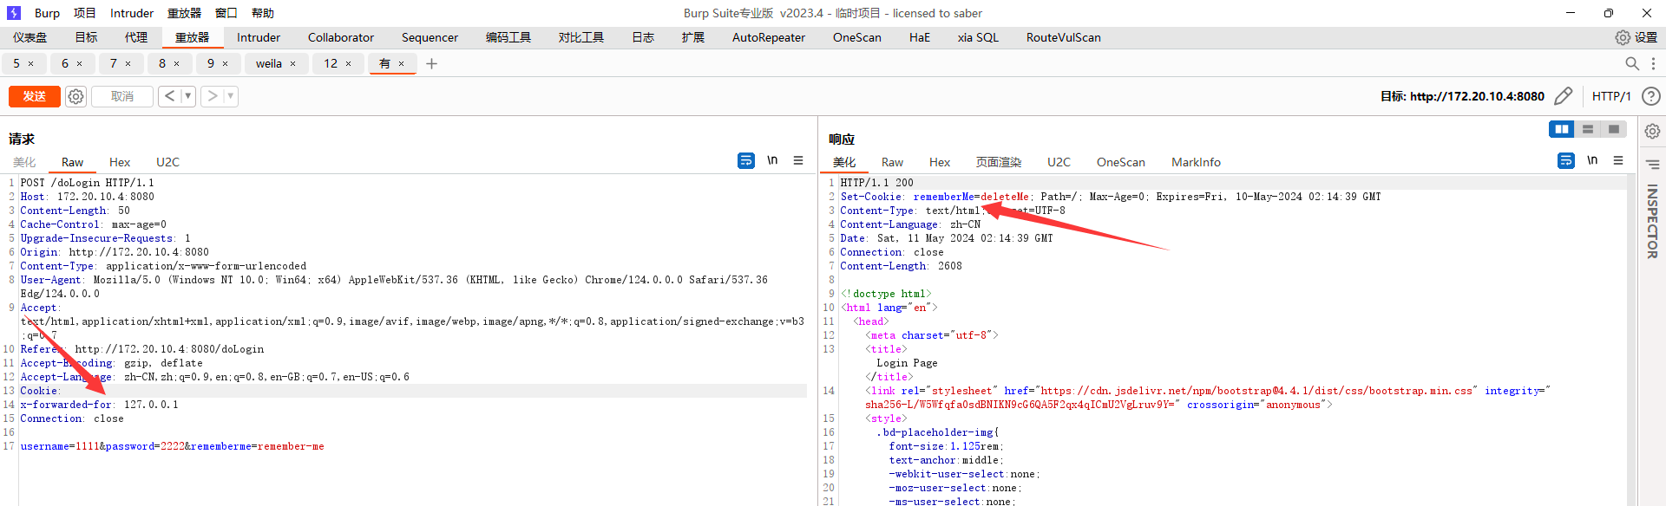
Task: Open Inspector panel settings gear
Action: point(1652,131)
